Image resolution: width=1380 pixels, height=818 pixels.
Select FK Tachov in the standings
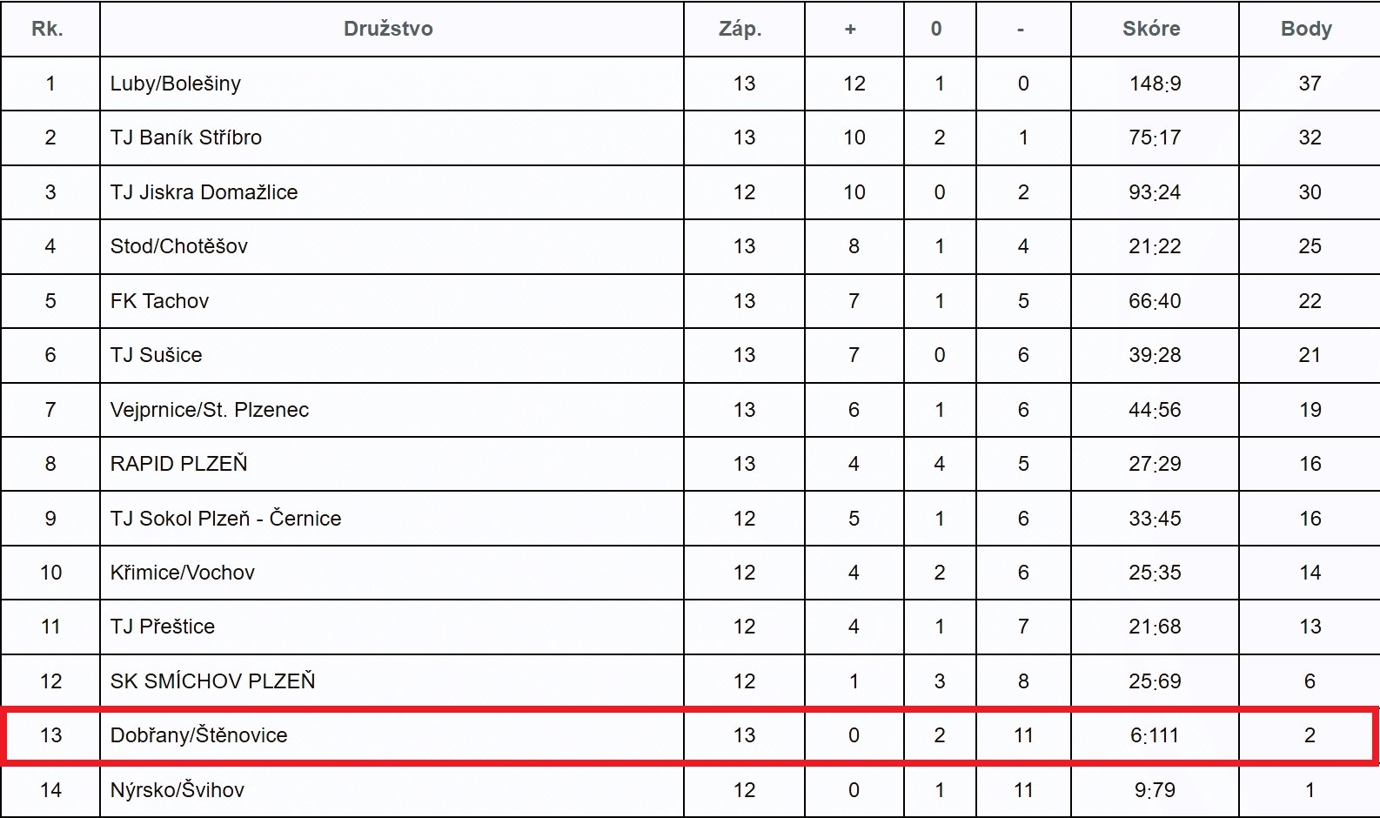(160, 301)
